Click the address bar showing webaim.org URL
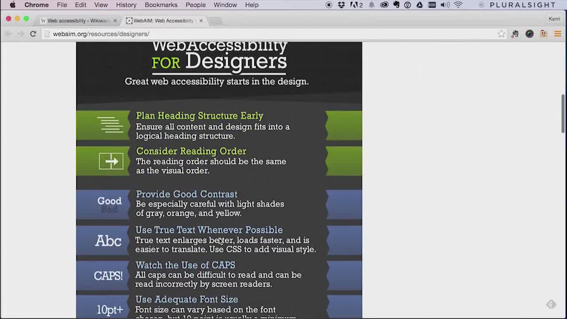The width and height of the screenshot is (567, 319). [x=266, y=34]
